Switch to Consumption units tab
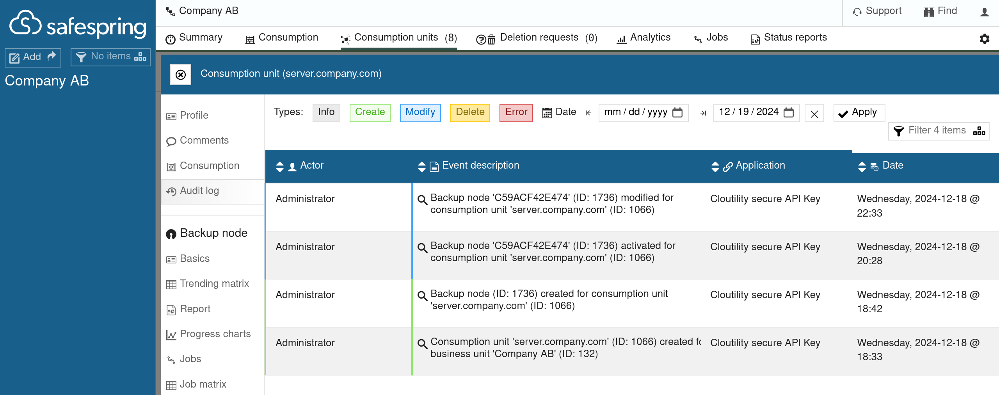Viewport: 999px width, 395px height. [399, 38]
